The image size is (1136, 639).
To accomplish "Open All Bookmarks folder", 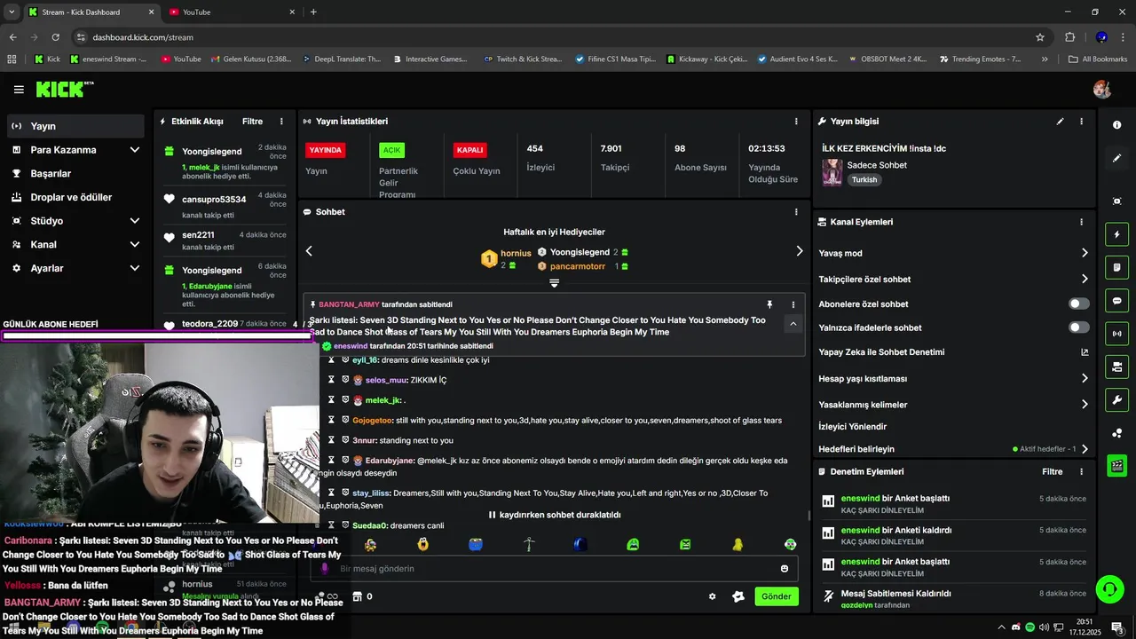I will [x=1097, y=59].
